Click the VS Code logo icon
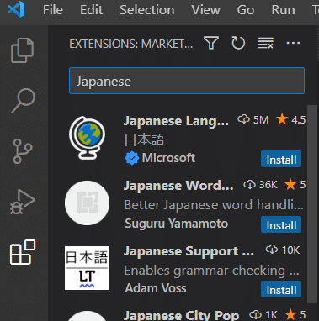319x321 pixels. pos(16,9)
